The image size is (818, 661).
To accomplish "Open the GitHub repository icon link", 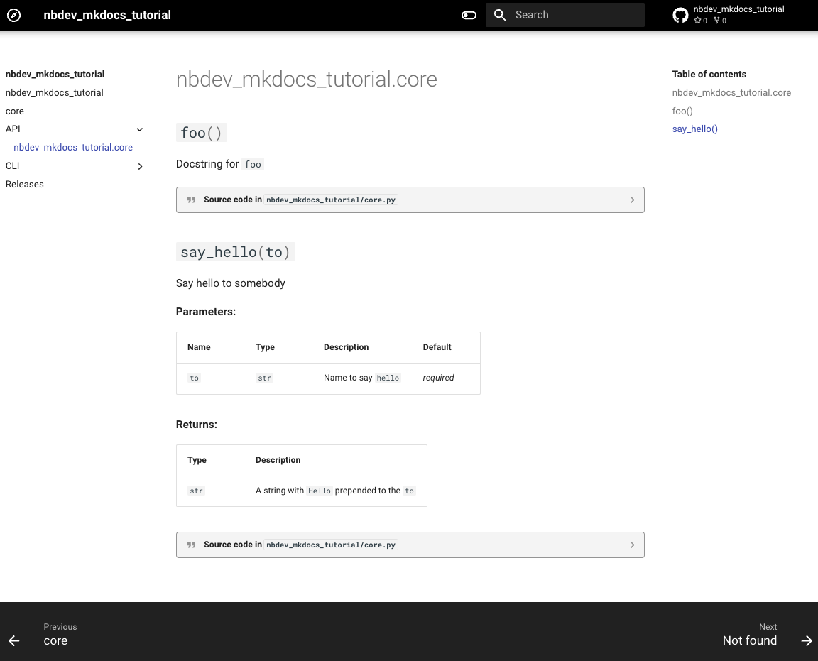I will pos(680,15).
